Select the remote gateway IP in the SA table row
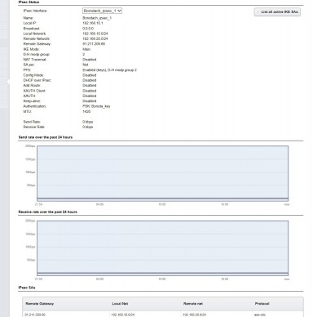Screen dimensions: 326x317 [x=35, y=315]
